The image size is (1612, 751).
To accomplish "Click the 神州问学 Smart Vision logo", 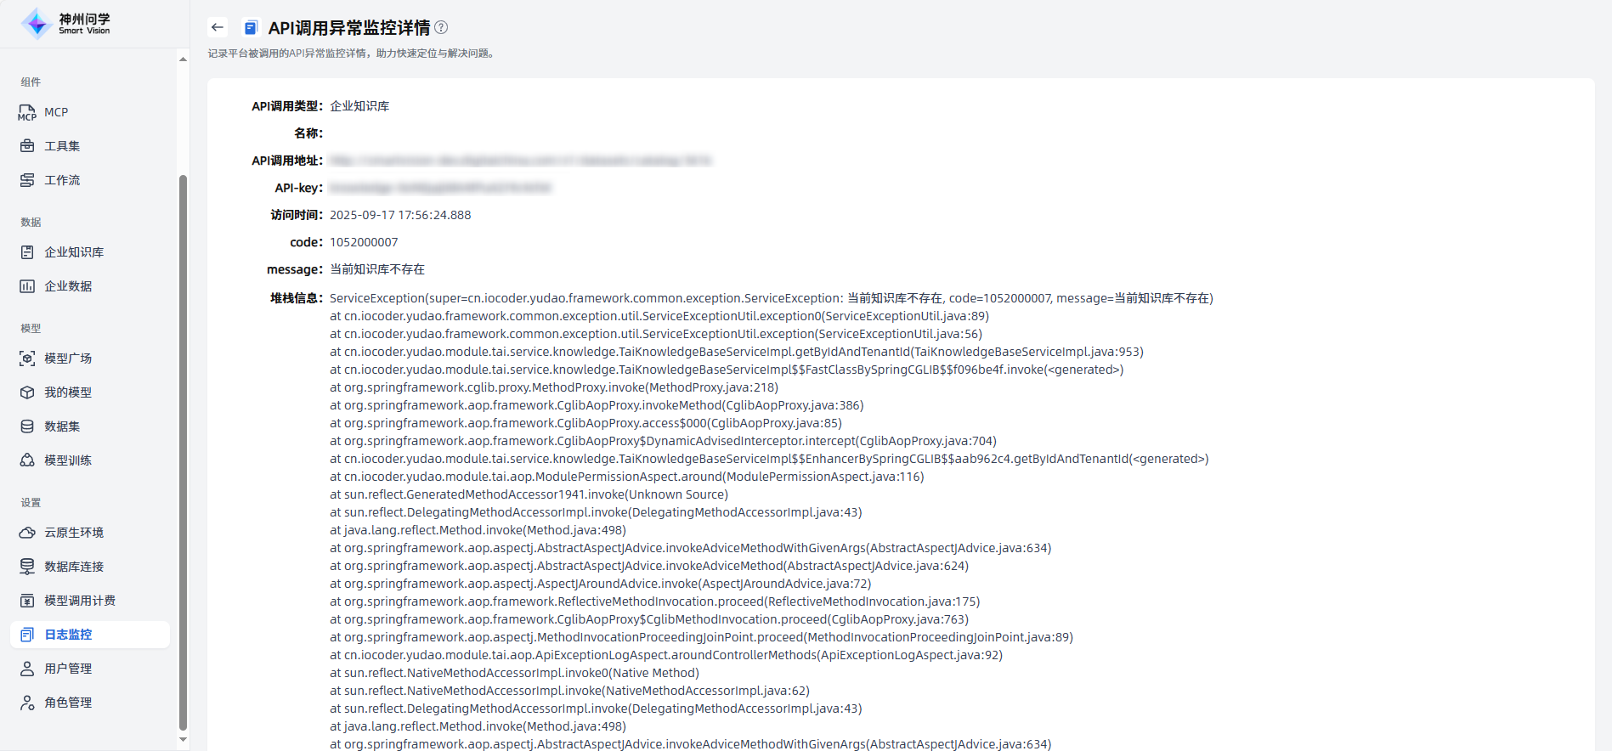I will pyautogui.click(x=66, y=24).
